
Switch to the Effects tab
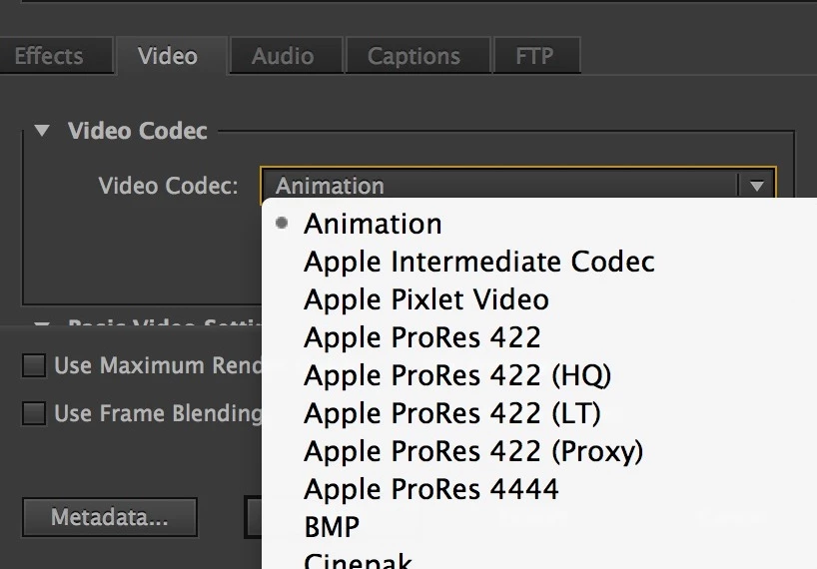pos(48,56)
